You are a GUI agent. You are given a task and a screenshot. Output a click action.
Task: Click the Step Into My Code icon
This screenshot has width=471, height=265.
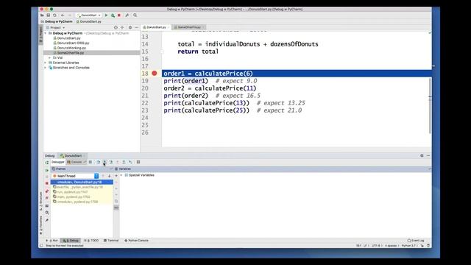111,162
